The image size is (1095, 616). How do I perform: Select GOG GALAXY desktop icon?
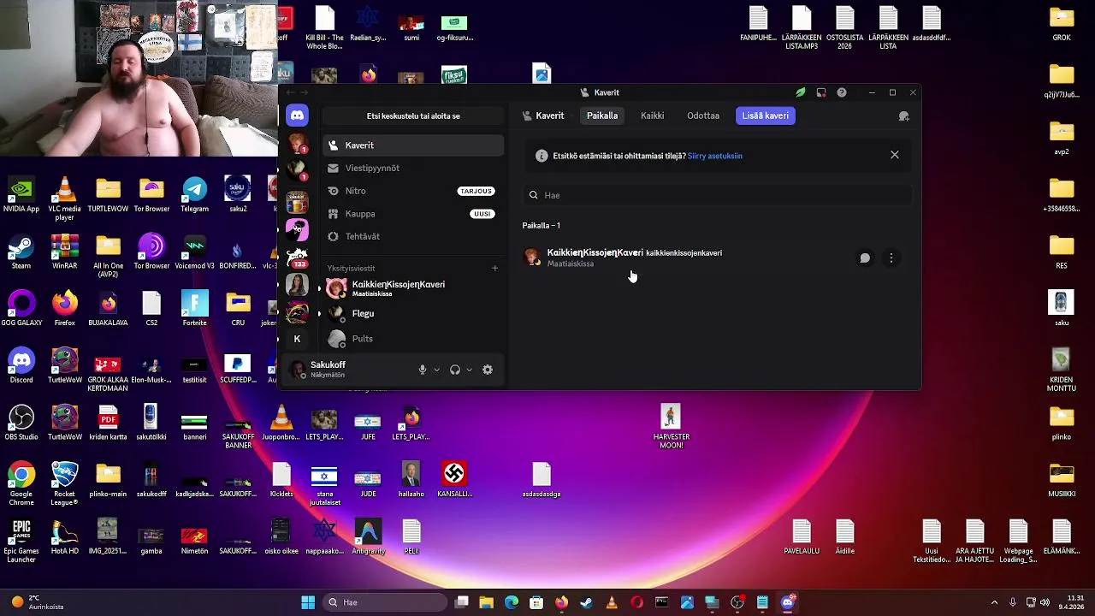(x=21, y=309)
